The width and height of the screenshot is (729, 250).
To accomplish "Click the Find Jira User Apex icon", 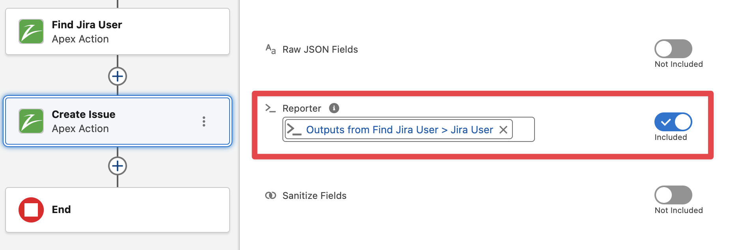I will (31, 31).
